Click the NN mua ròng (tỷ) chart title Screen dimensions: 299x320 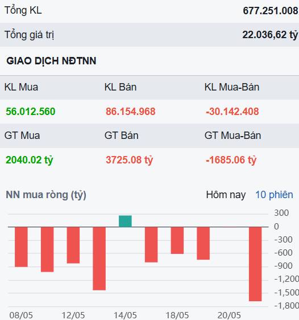point(46,195)
